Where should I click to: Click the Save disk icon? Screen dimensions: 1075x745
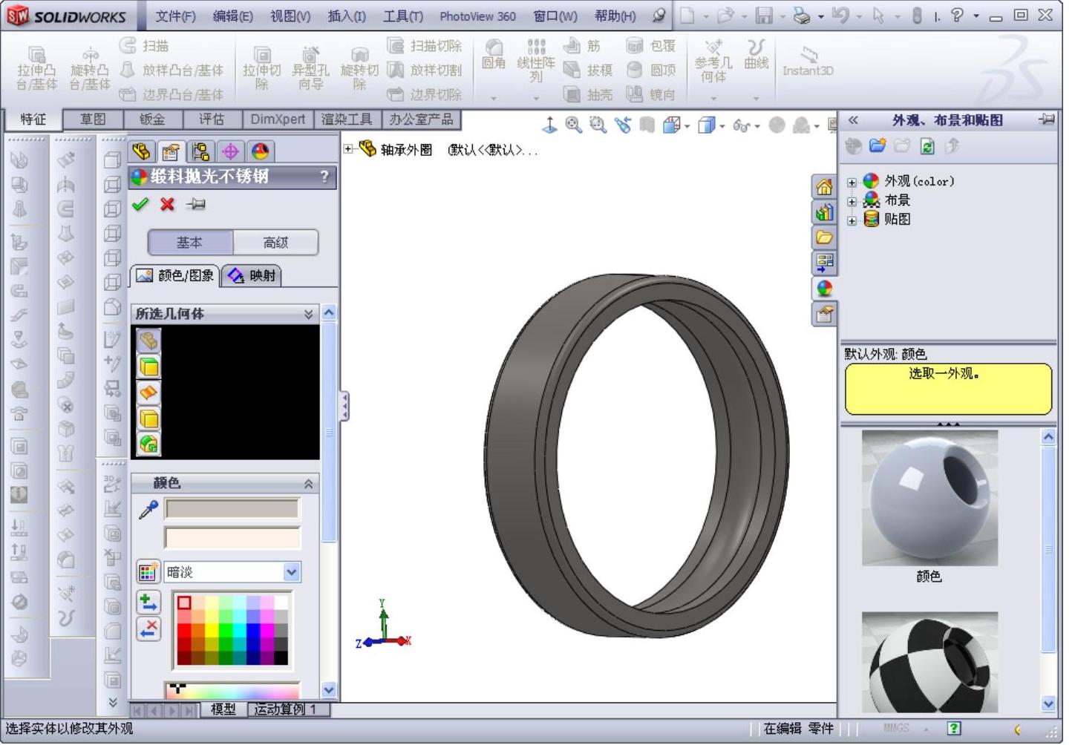point(764,16)
